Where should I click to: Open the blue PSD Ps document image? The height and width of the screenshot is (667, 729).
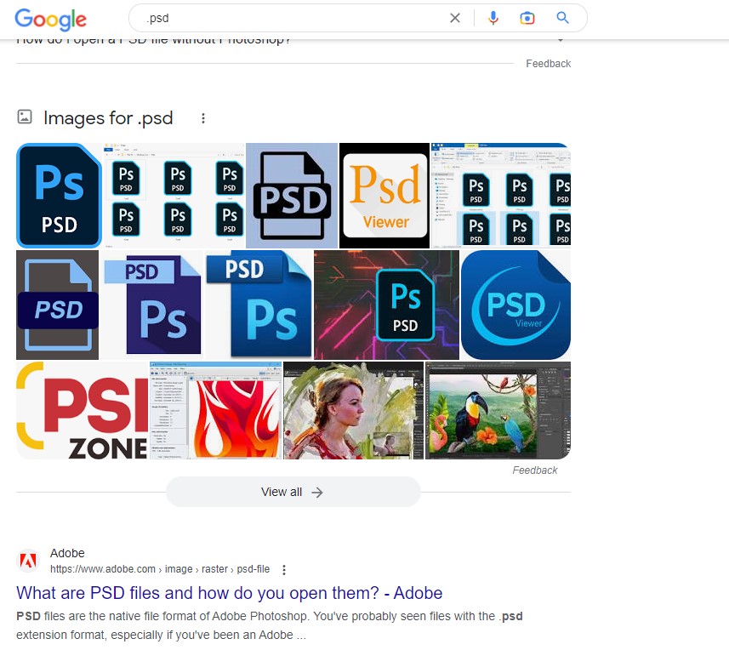259,305
